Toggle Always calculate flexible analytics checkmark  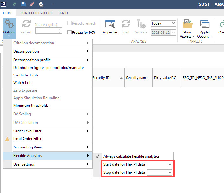(x=97, y=156)
